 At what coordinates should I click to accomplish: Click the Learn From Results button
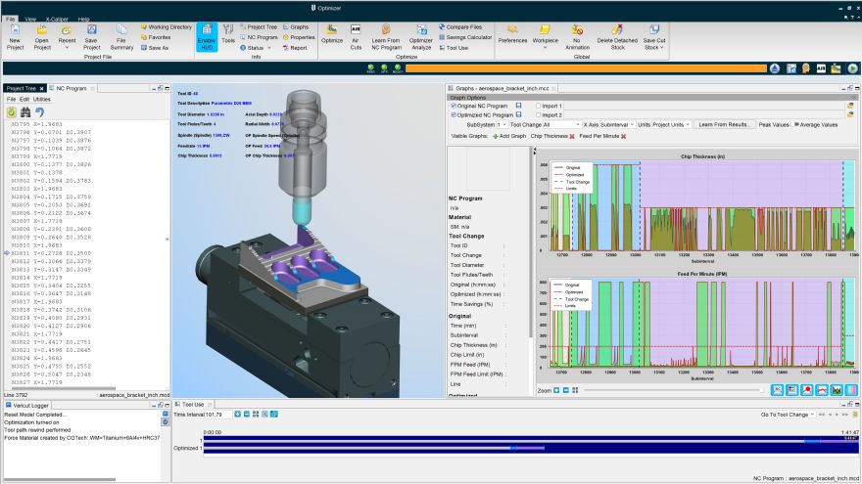(x=726, y=125)
